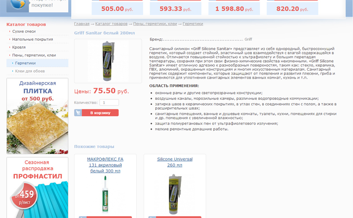The height and width of the screenshot is (218, 353).
Task: Open the Griff Sanitar product image
Action: point(108,61)
